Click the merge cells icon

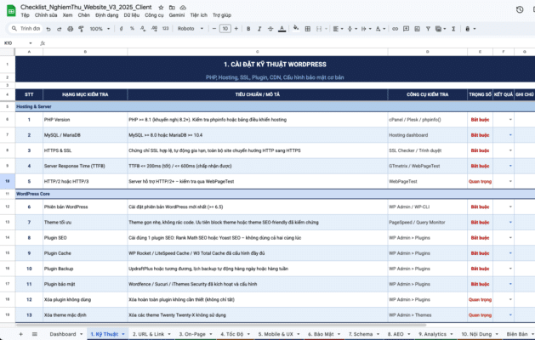click(319, 29)
